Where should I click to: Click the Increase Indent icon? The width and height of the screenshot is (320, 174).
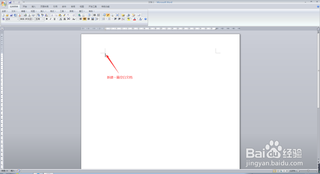[119, 19]
